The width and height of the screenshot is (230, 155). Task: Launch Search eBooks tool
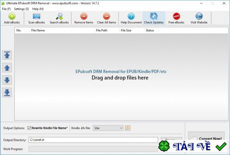point(59,18)
